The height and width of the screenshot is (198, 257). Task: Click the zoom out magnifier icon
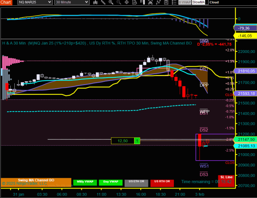[119, 2]
